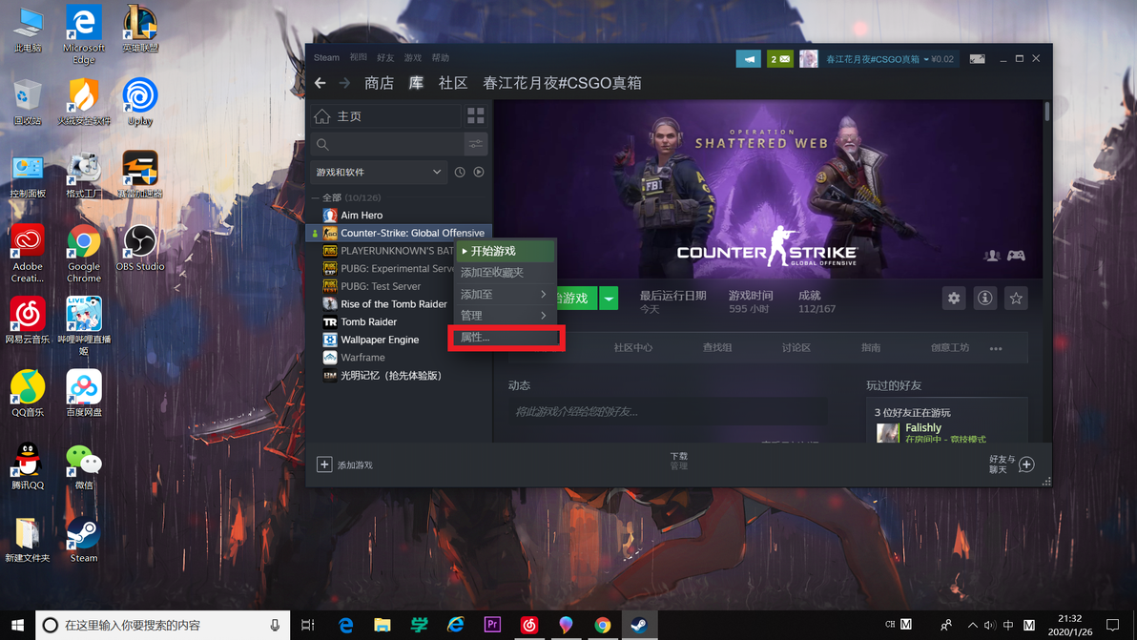1137x640 pixels.
Task: Expand the 管理 submenu
Action: pos(504,316)
